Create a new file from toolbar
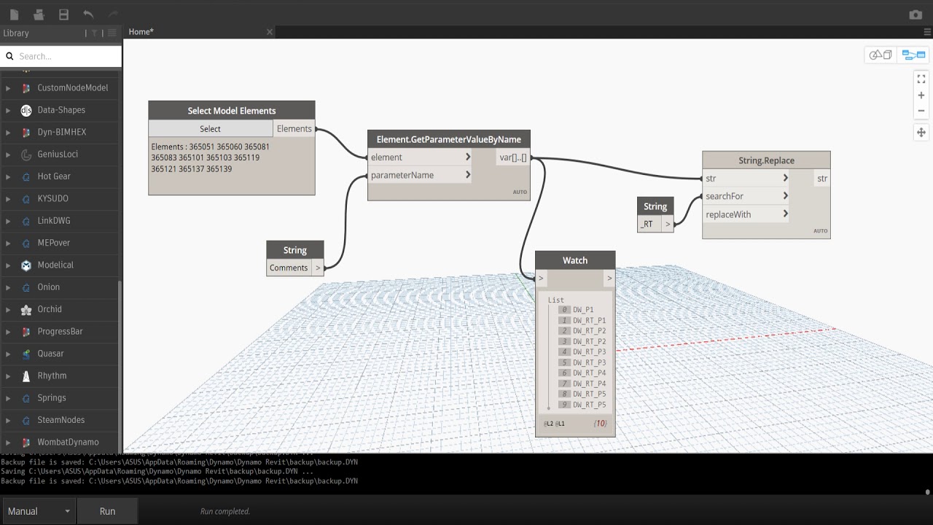 click(x=15, y=15)
